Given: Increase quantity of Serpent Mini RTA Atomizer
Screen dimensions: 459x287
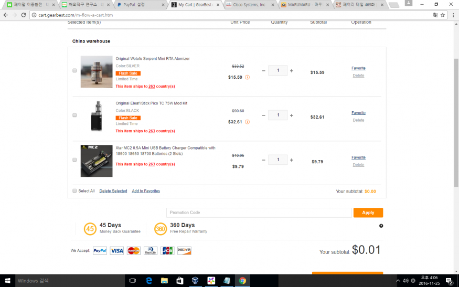Looking at the screenshot, I should pyautogui.click(x=292, y=71).
